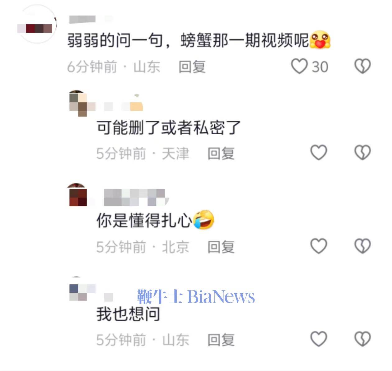392x371 pixels.
Task: Like the '可能删了或者私密了' reply
Action: point(319,153)
